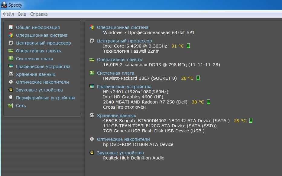Image resolution: width=282 pixels, height=176 pixels.
Task: Open the Файл menu
Action: point(8,14)
